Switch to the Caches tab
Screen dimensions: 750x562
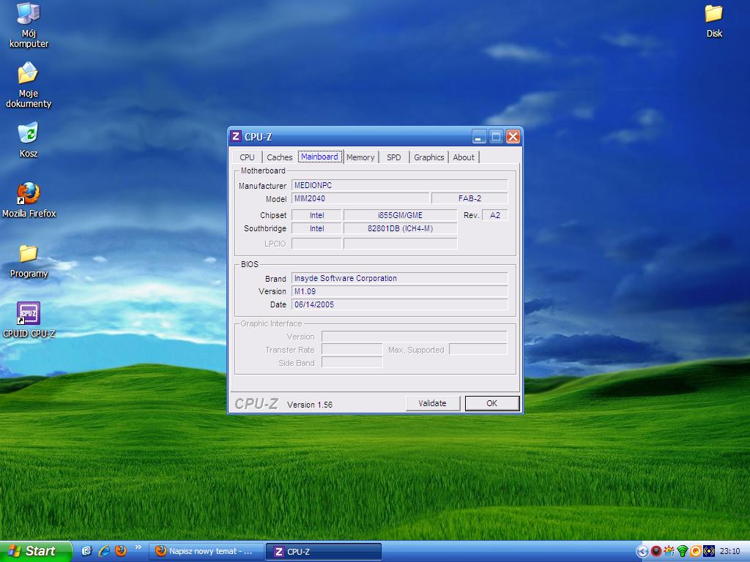tap(279, 157)
